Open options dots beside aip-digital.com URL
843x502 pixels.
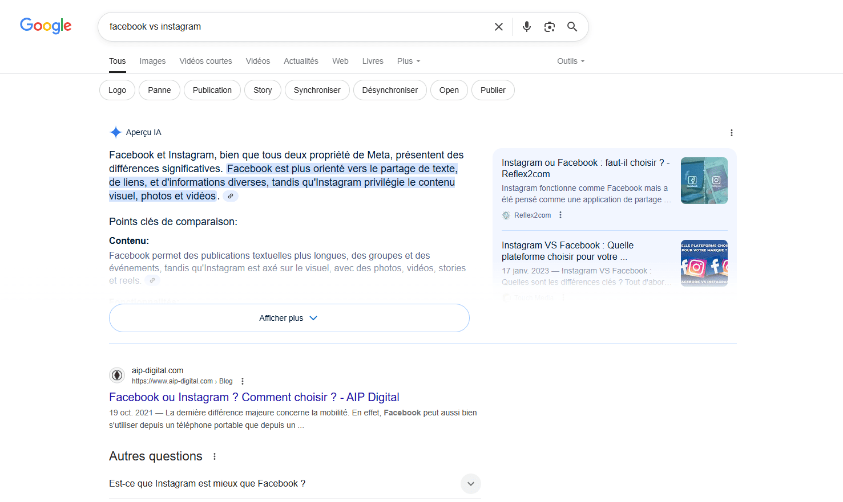[x=243, y=381]
